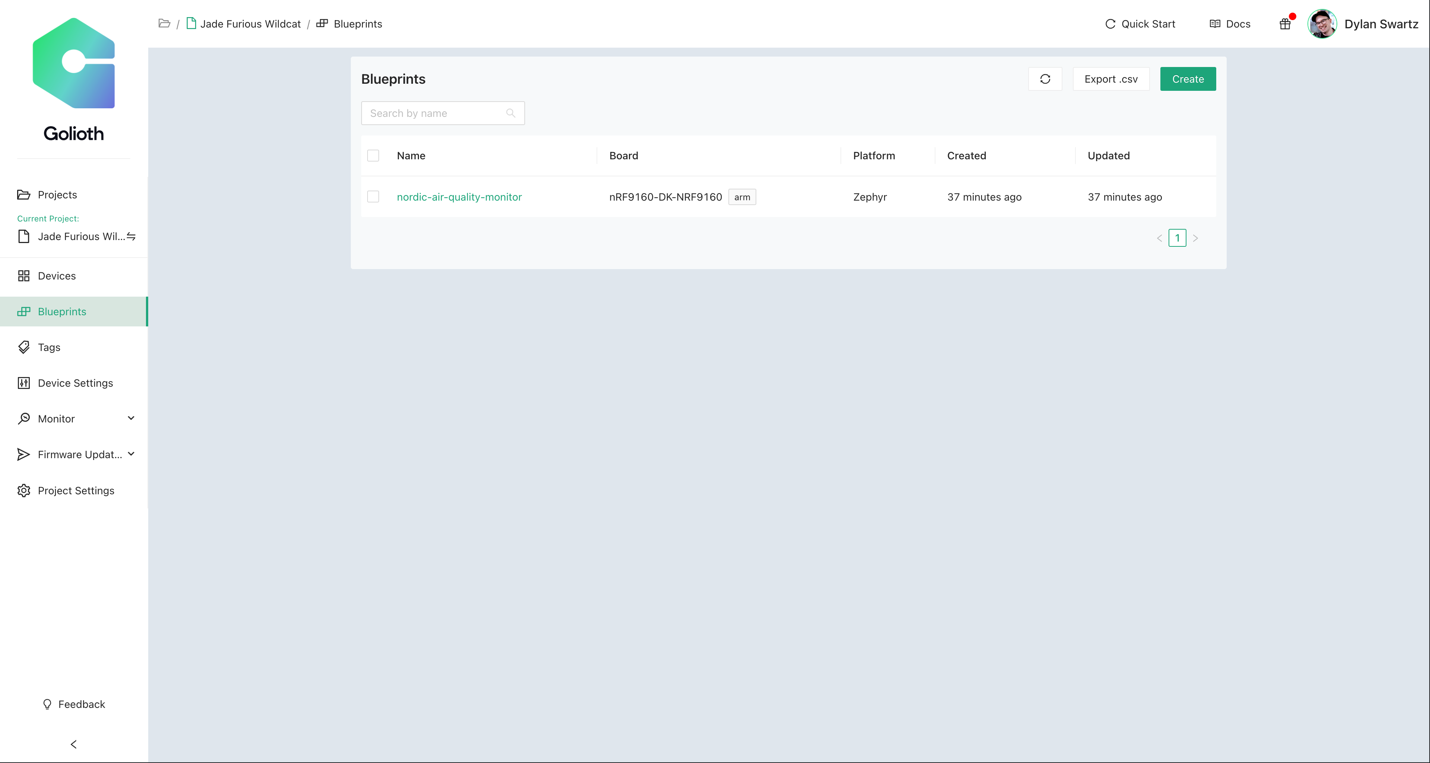Go to next page arrow
Image resolution: width=1430 pixels, height=763 pixels.
coord(1195,238)
